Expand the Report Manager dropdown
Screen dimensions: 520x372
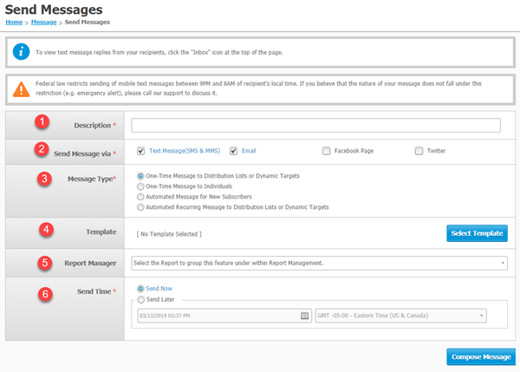(319, 263)
